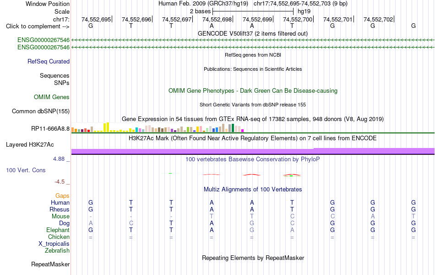
Task: Click the X_tropicalis species row label
Action: [x=54, y=244]
